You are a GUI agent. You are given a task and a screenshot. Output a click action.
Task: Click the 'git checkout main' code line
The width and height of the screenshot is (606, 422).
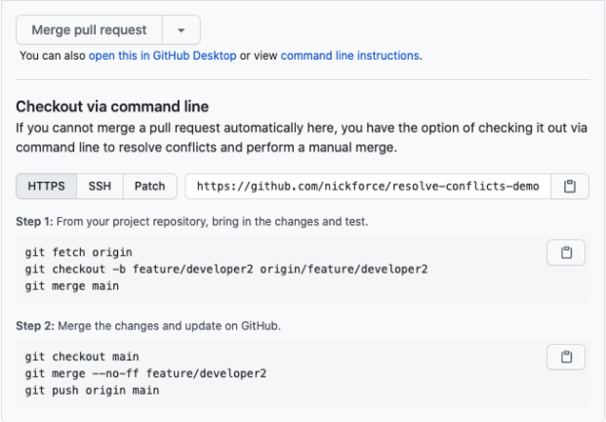click(82, 357)
